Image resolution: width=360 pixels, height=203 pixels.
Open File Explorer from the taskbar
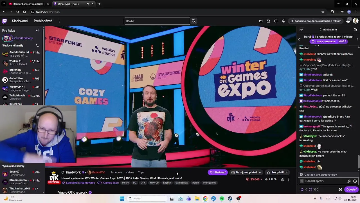[197, 198]
